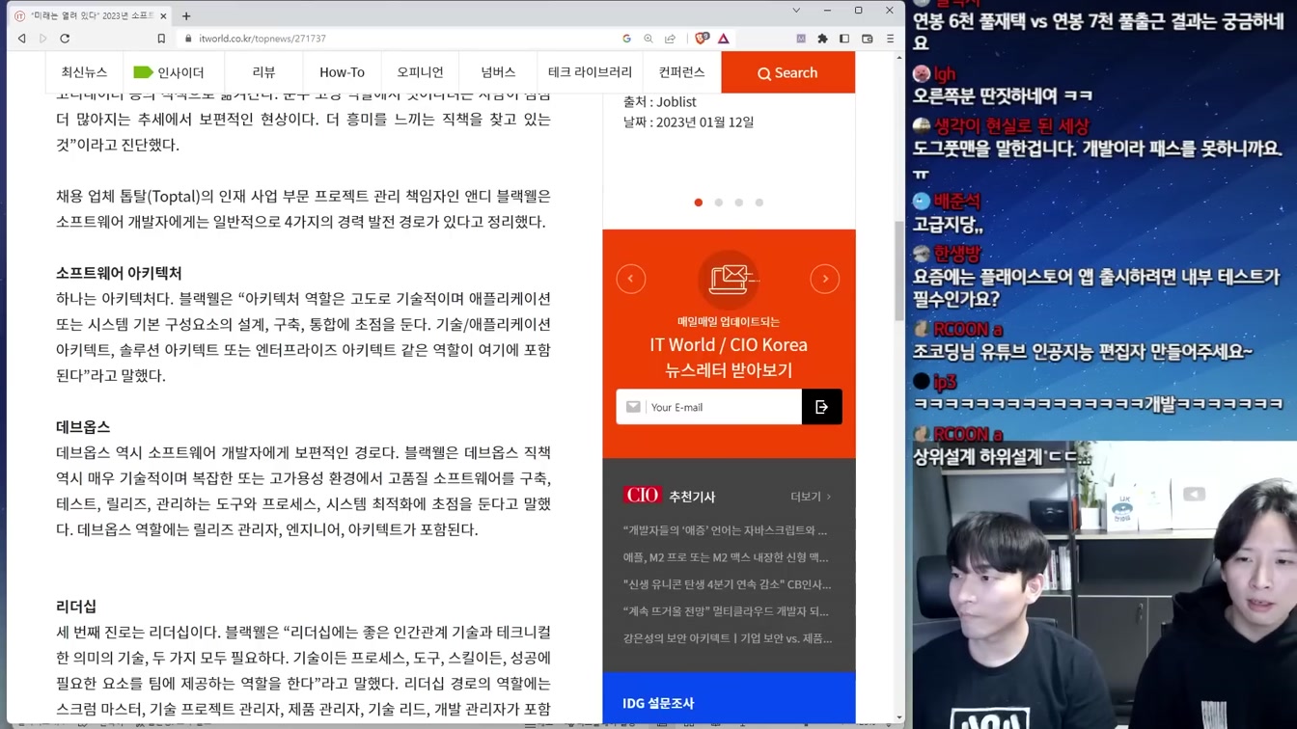Open the 리뷰 menu
Image resolution: width=1297 pixels, height=729 pixels.
263,72
